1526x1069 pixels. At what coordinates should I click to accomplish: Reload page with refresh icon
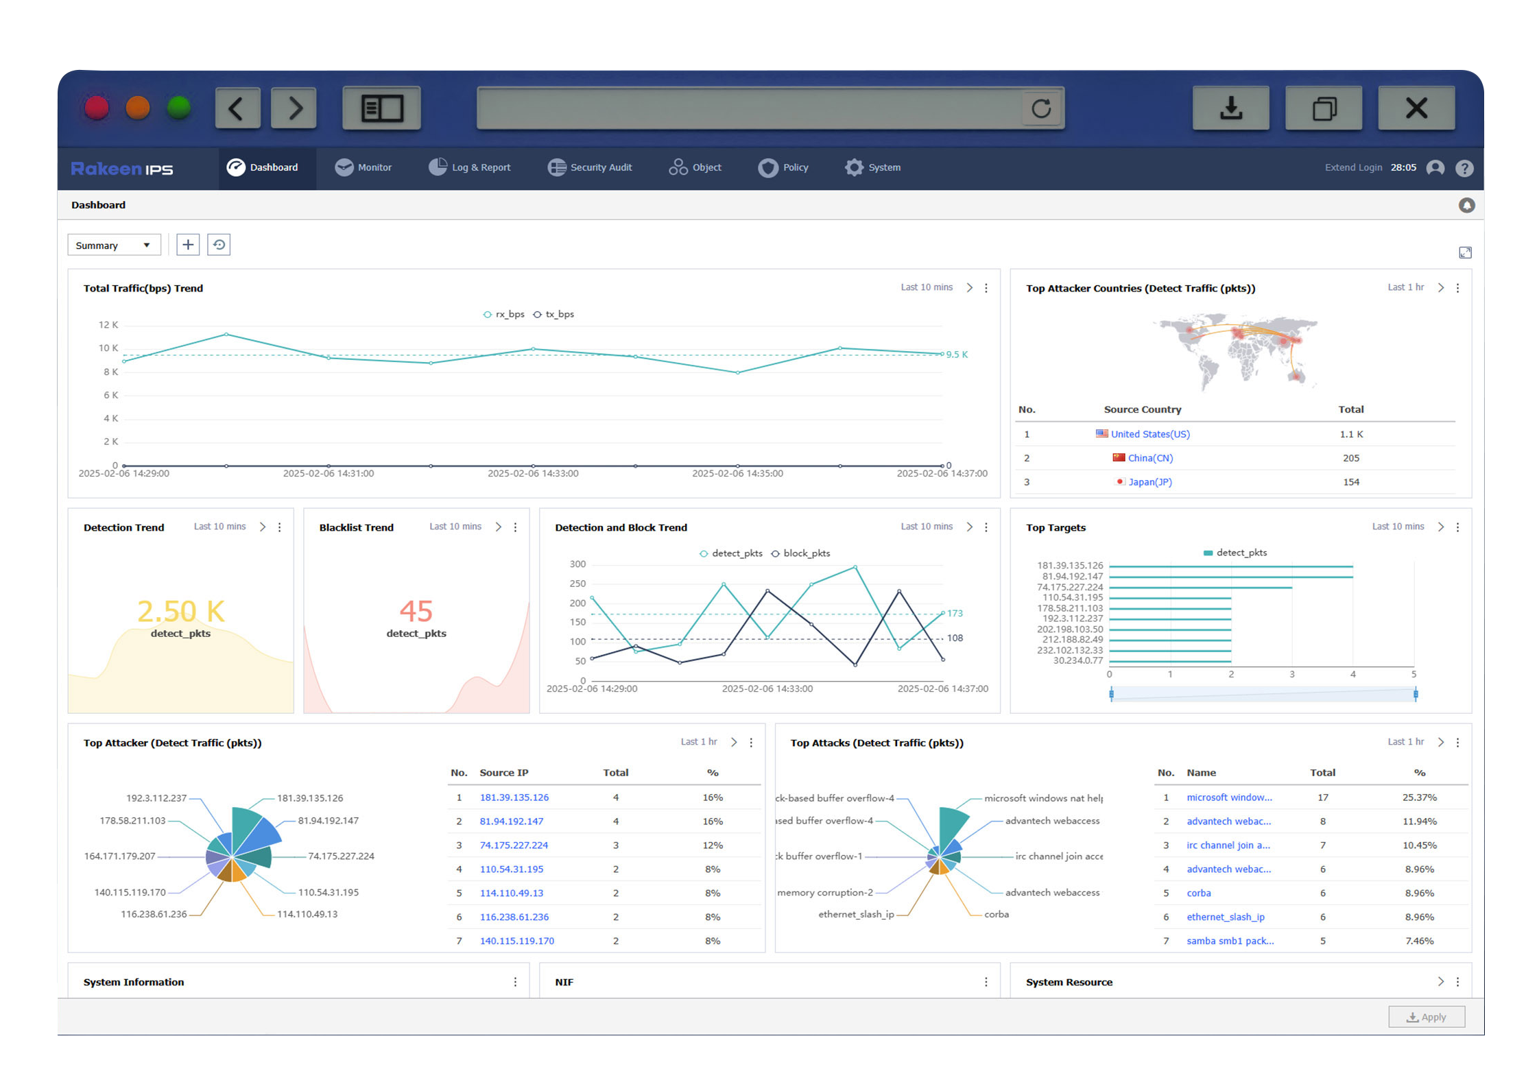1040,108
